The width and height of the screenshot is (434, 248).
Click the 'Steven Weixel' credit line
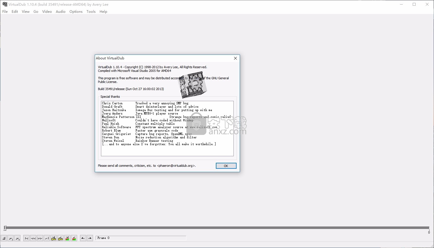138,141
